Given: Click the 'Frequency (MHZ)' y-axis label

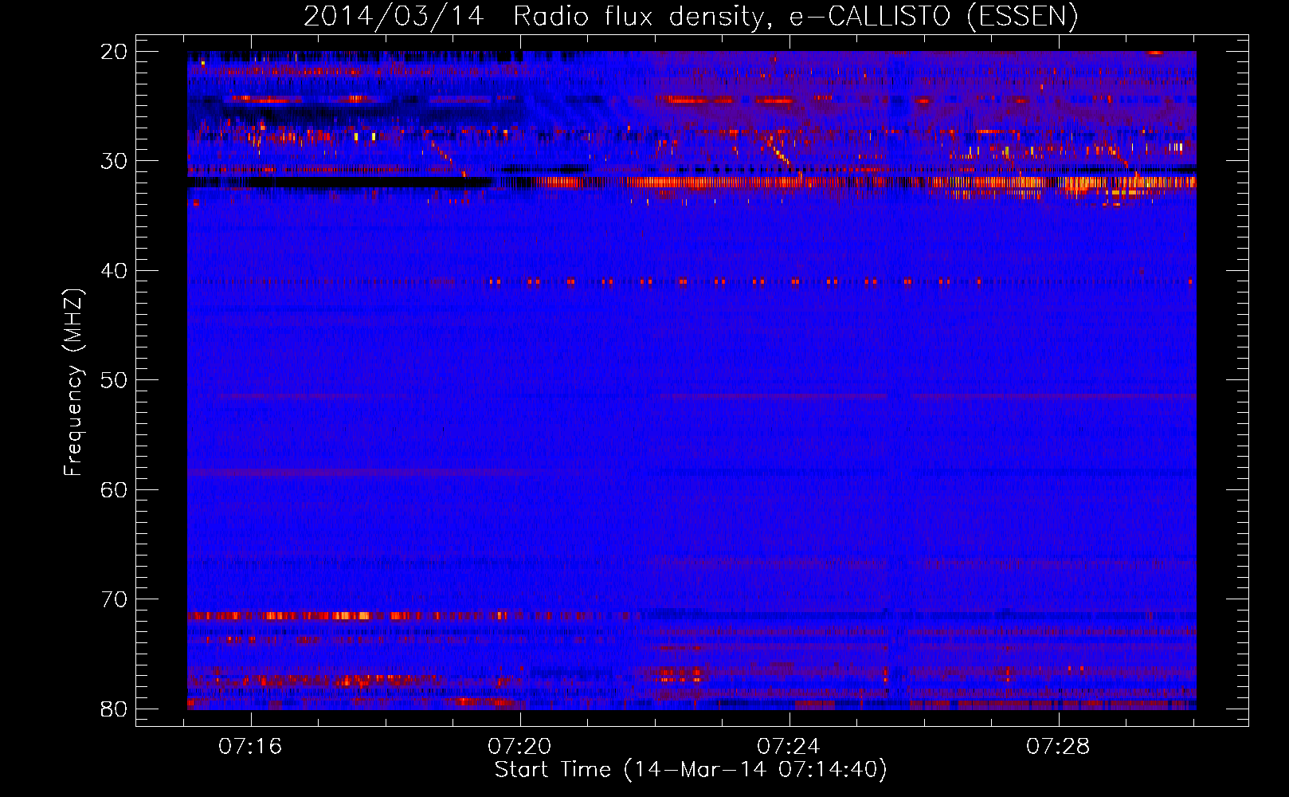Looking at the screenshot, I should click(73, 383).
